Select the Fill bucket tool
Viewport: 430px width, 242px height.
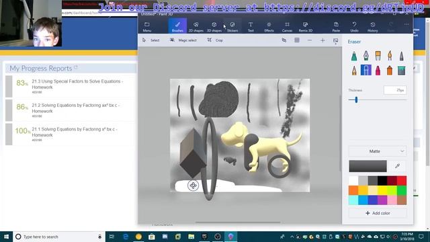tap(402, 70)
